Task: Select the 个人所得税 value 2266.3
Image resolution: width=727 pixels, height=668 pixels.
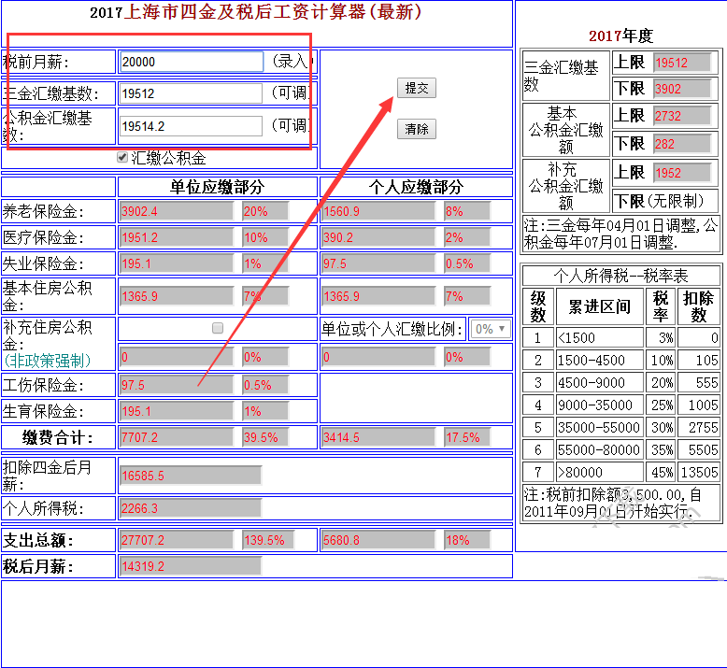Action: 191,508
